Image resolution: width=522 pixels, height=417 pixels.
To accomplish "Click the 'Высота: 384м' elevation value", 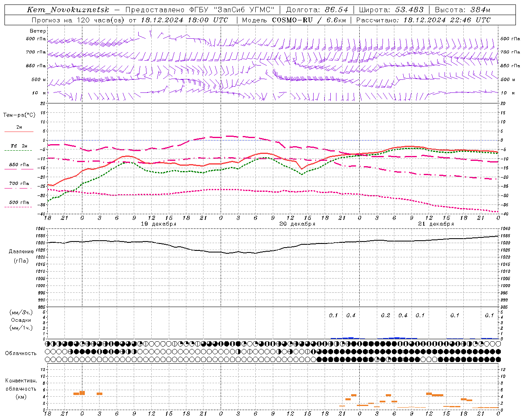I will click(462, 10).
